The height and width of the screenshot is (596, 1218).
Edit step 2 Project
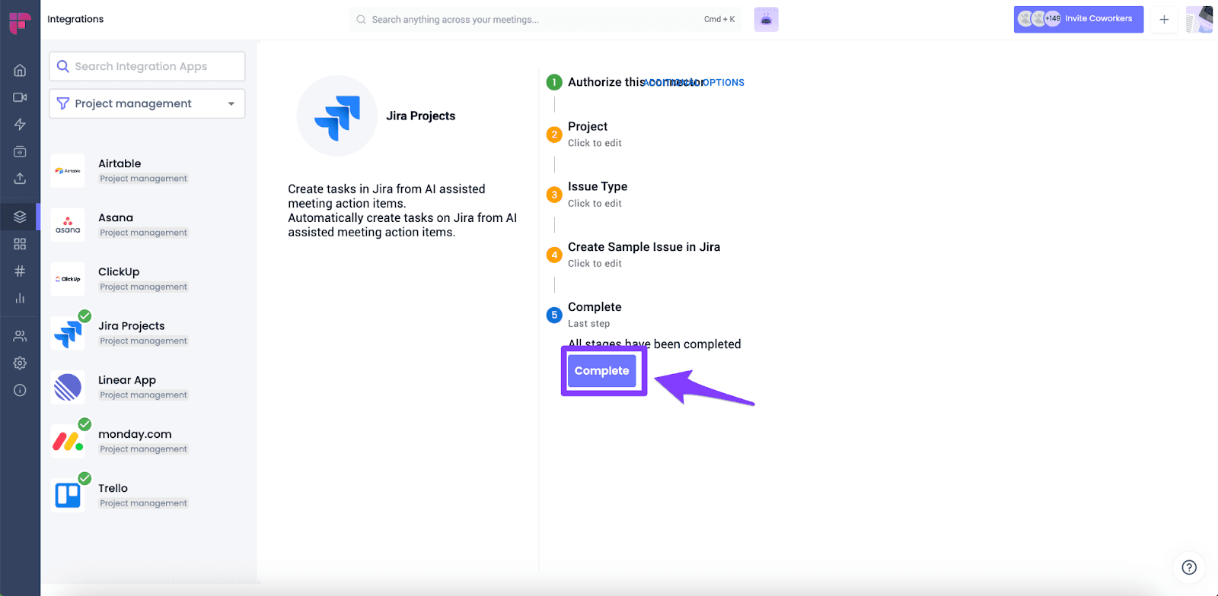[x=588, y=126]
